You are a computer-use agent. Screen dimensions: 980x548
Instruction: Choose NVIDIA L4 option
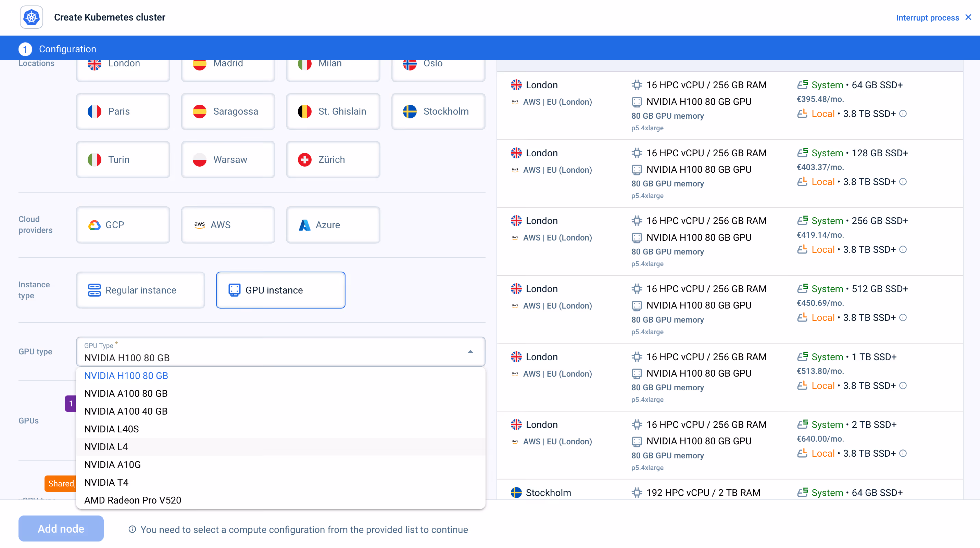[280, 447]
